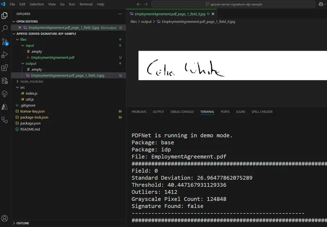
Task: Close the EmploymentAgreement jpg editor tab
Action: [213, 14]
